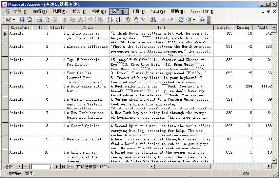Screen dimensions: 279x178
Task: Click the record number input box
Action: [42, 167]
